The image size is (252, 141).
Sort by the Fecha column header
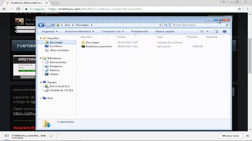121,37
